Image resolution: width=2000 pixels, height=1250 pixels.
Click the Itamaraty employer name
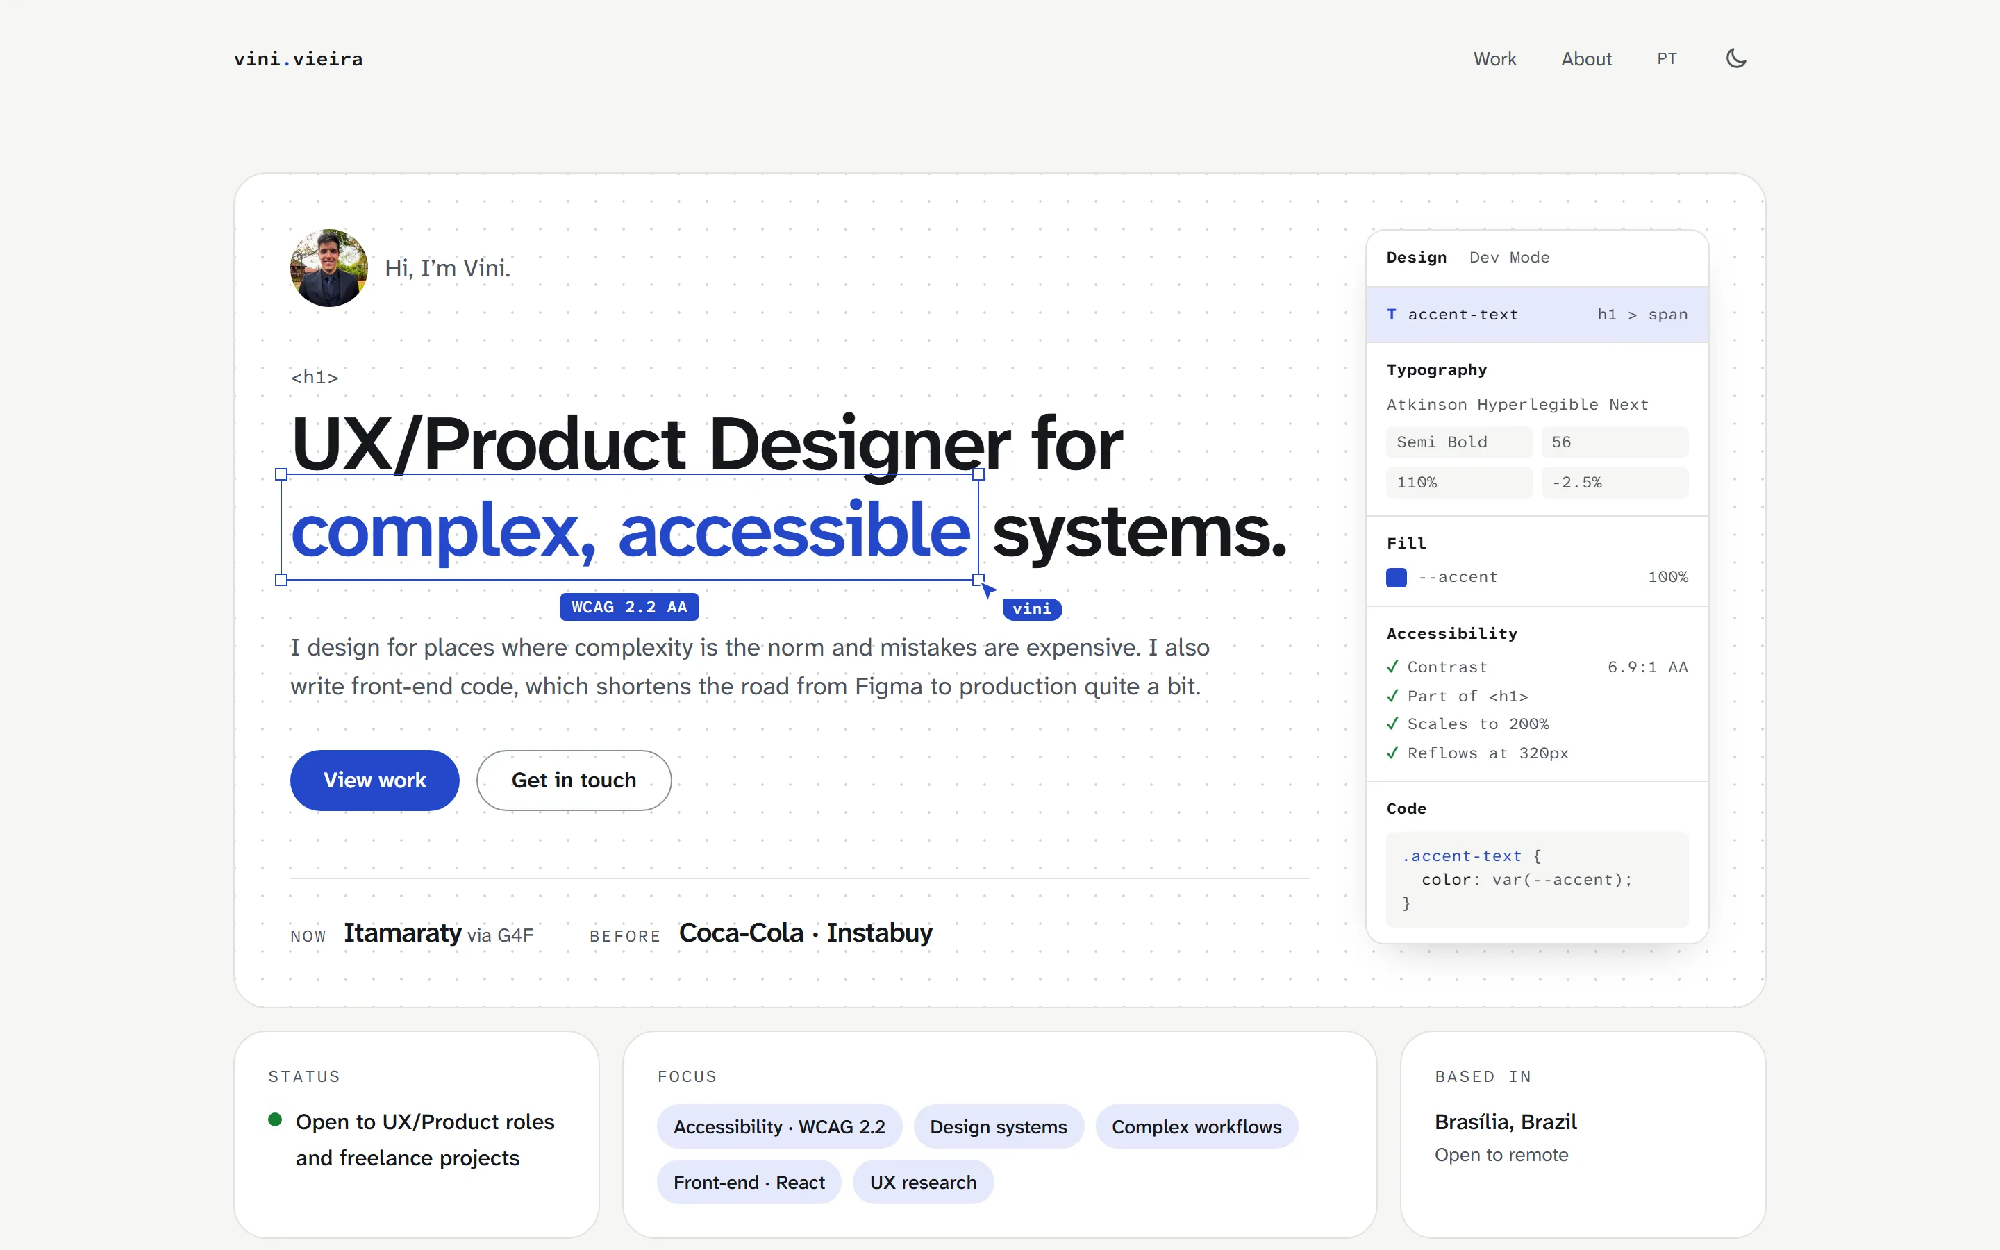tap(403, 933)
